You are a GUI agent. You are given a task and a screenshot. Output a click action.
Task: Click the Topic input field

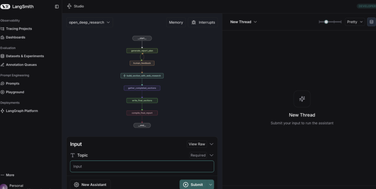tap(142, 166)
